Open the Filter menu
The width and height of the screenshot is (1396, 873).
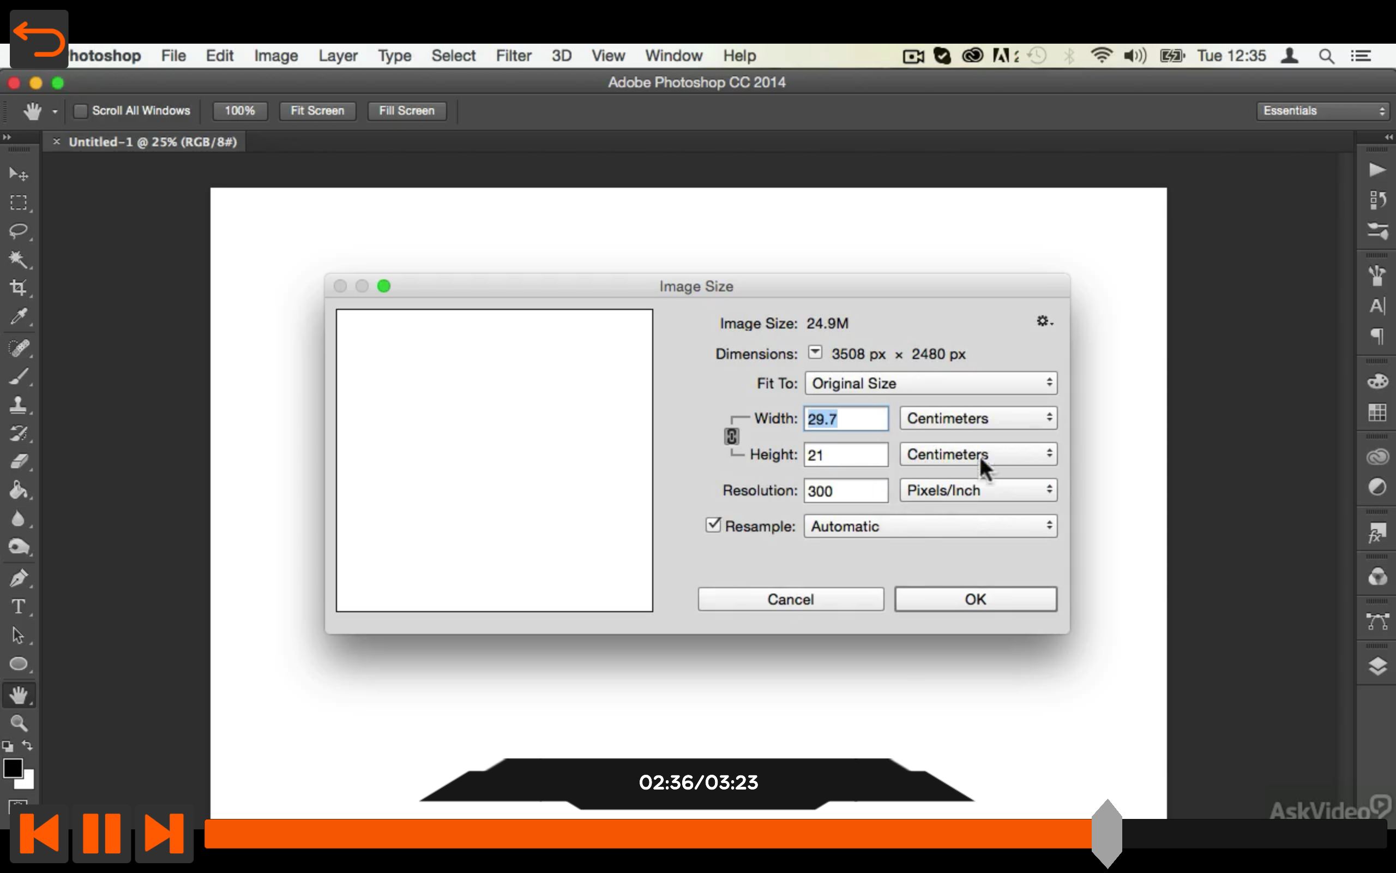pos(513,56)
